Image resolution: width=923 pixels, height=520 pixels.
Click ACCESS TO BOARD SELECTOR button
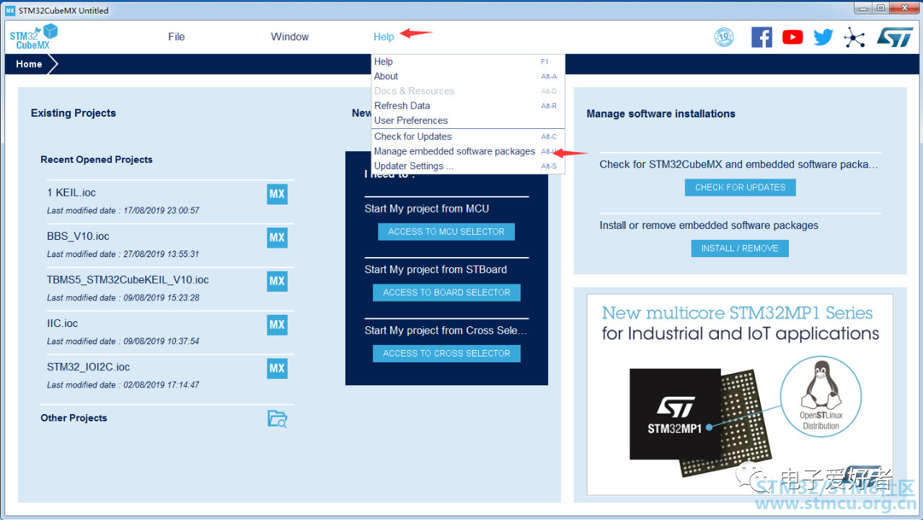446,292
